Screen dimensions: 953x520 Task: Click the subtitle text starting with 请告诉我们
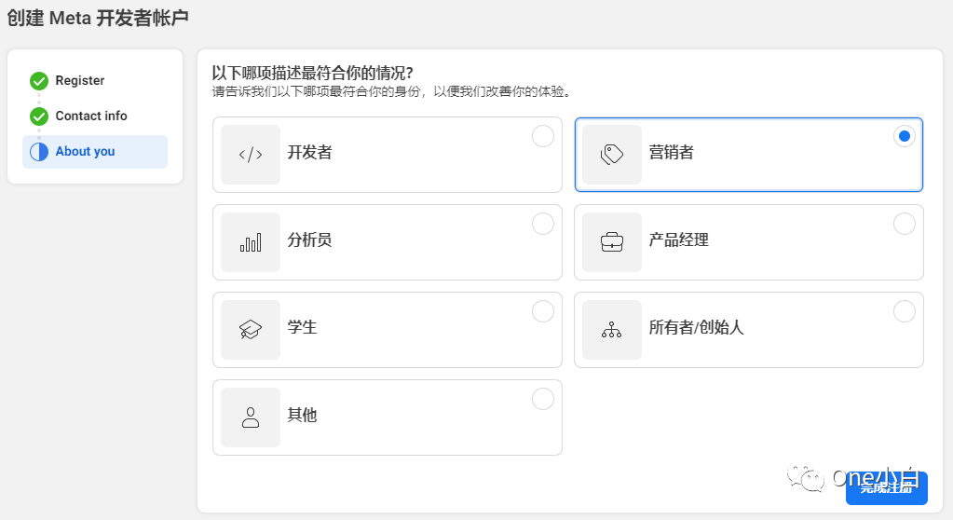tap(392, 92)
